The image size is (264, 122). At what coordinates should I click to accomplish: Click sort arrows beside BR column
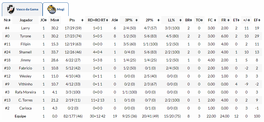point(191,20)
